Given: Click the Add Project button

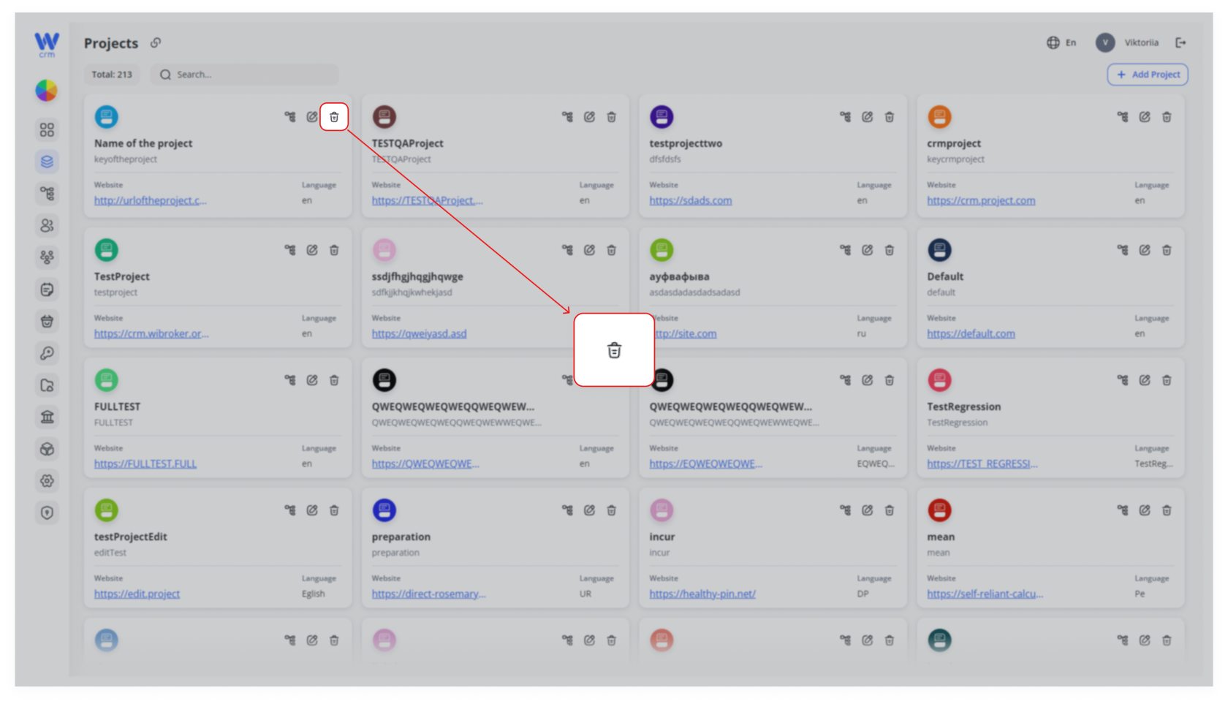Looking at the screenshot, I should [1148, 75].
